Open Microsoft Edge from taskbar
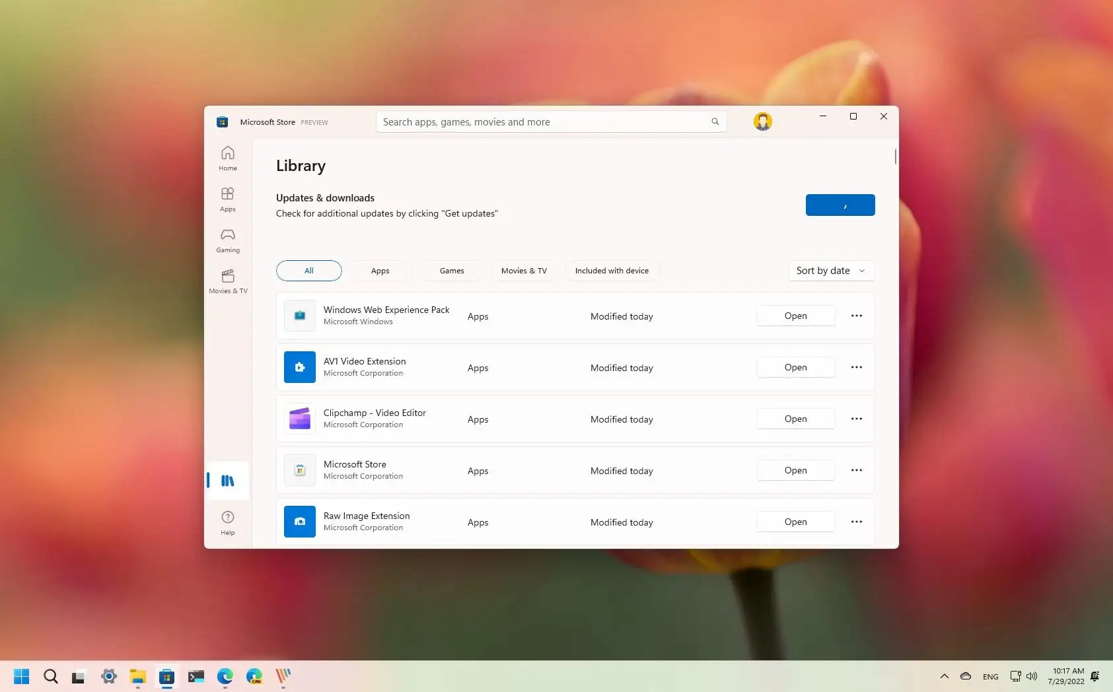This screenshot has width=1113, height=692. [225, 676]
